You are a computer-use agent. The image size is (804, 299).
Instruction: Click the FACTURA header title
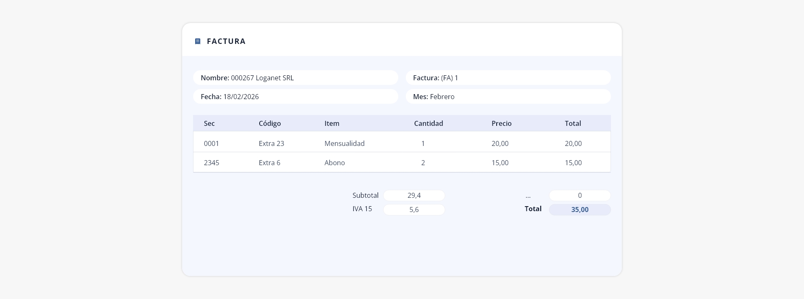coord(226,41)
